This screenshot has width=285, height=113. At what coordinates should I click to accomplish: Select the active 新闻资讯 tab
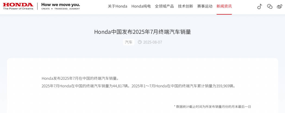[224, 6]
